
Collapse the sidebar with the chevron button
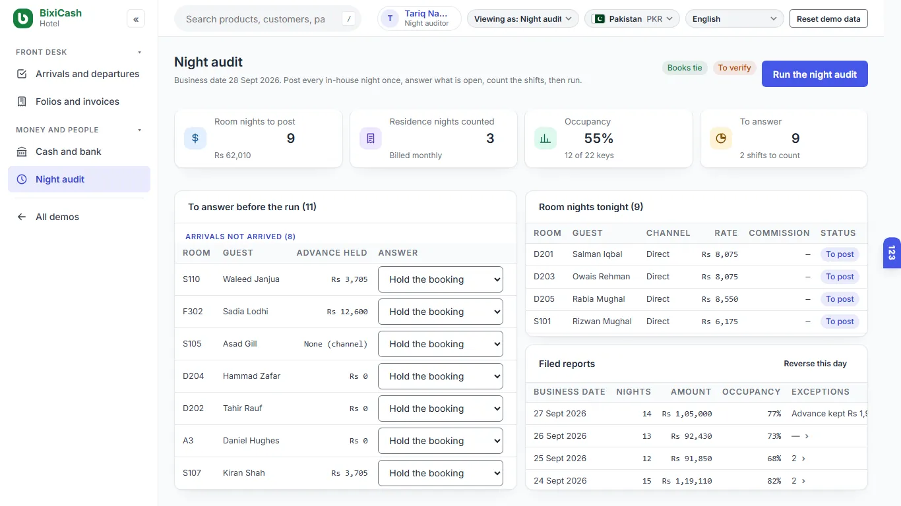tap(136, 19)
